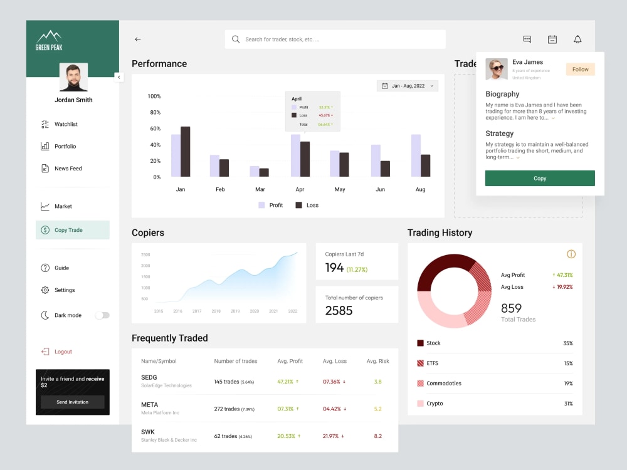Open the Jan - Aug, 2022 dropdown
The width and height of the screenshot is (627, 470).
pos(407,86)
